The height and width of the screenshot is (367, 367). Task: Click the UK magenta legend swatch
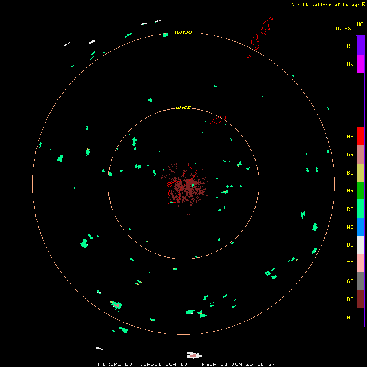point(360,64)
